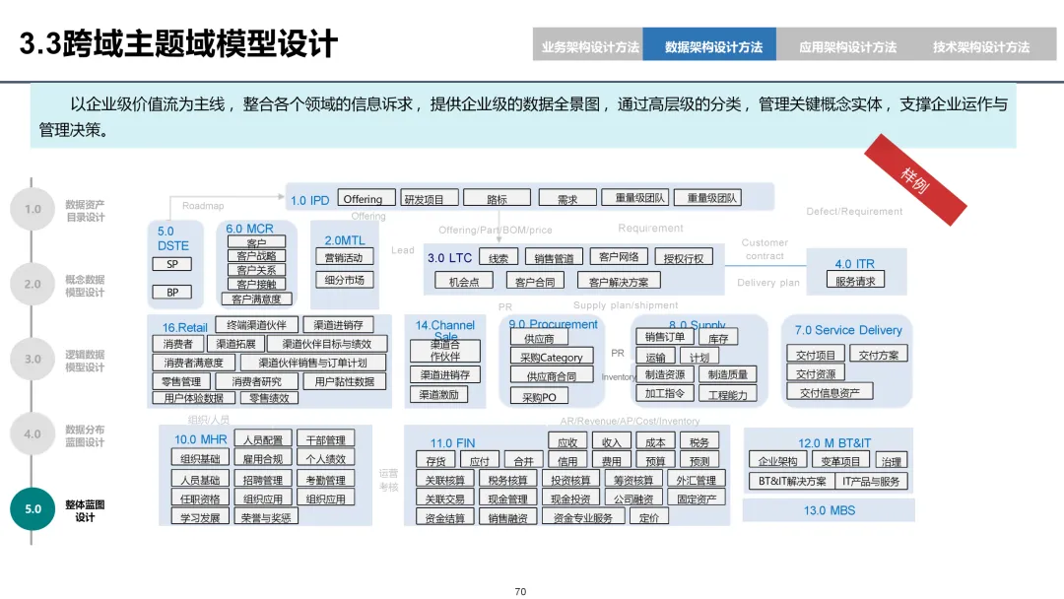Click the 销售订单 box
1064x599 pixels.
[665, 337]
